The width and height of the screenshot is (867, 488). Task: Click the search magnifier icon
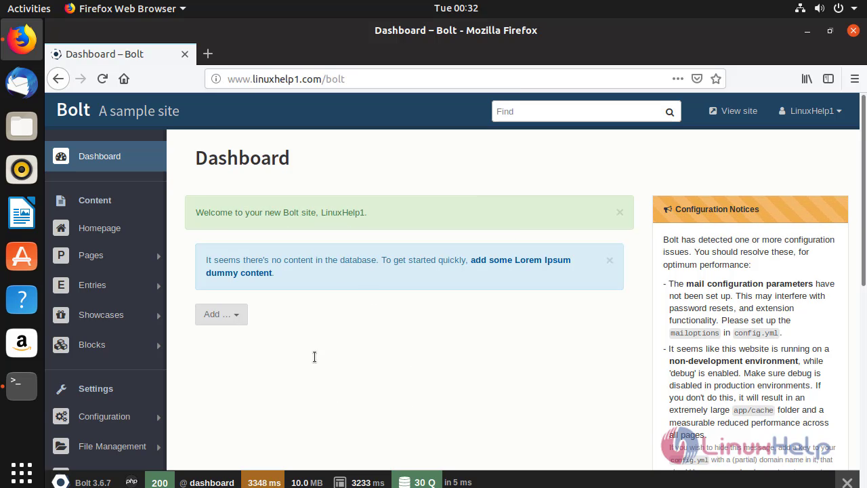[x=669, y=112]
